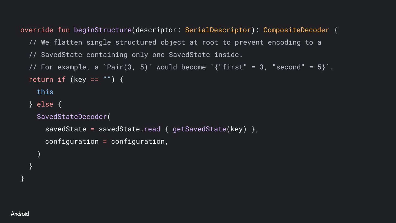This screenshot has height=223, width=396.
Task: Click the 'this' keyword
Action: point(45,92)
